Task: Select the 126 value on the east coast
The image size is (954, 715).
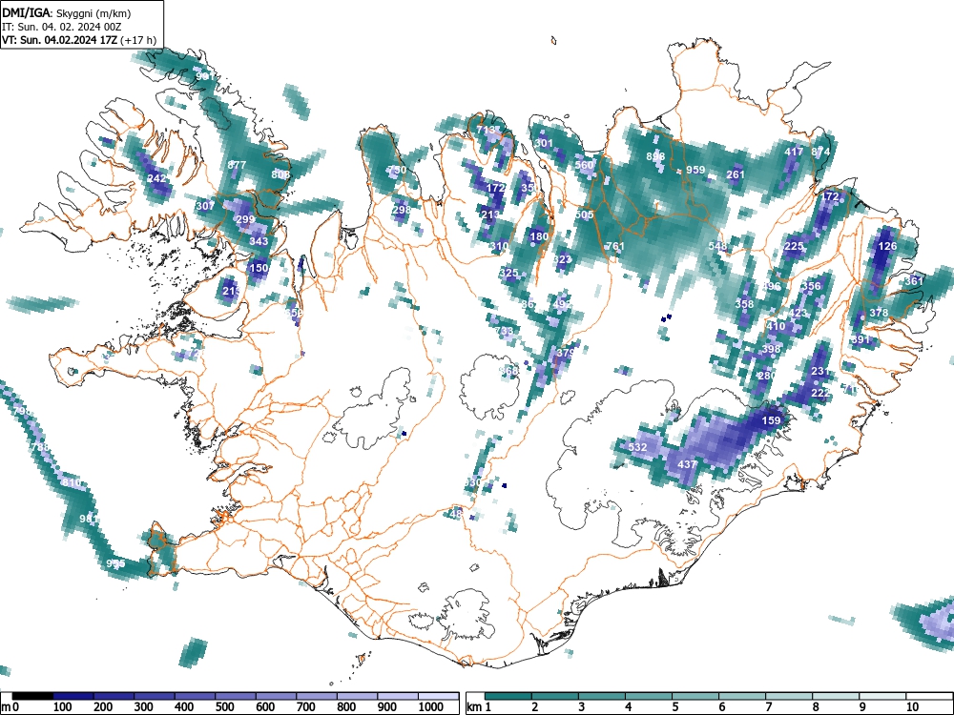Action: (x=887, y=246)
